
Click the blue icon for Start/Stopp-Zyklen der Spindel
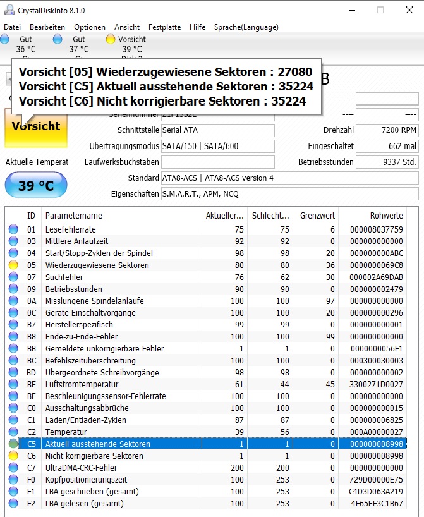(13, 253)
